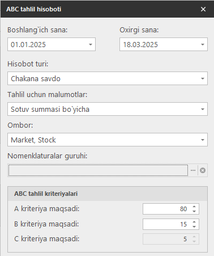
Task: Open the Oxirgi sana date dropdown arrow
Action: point(203,45)
